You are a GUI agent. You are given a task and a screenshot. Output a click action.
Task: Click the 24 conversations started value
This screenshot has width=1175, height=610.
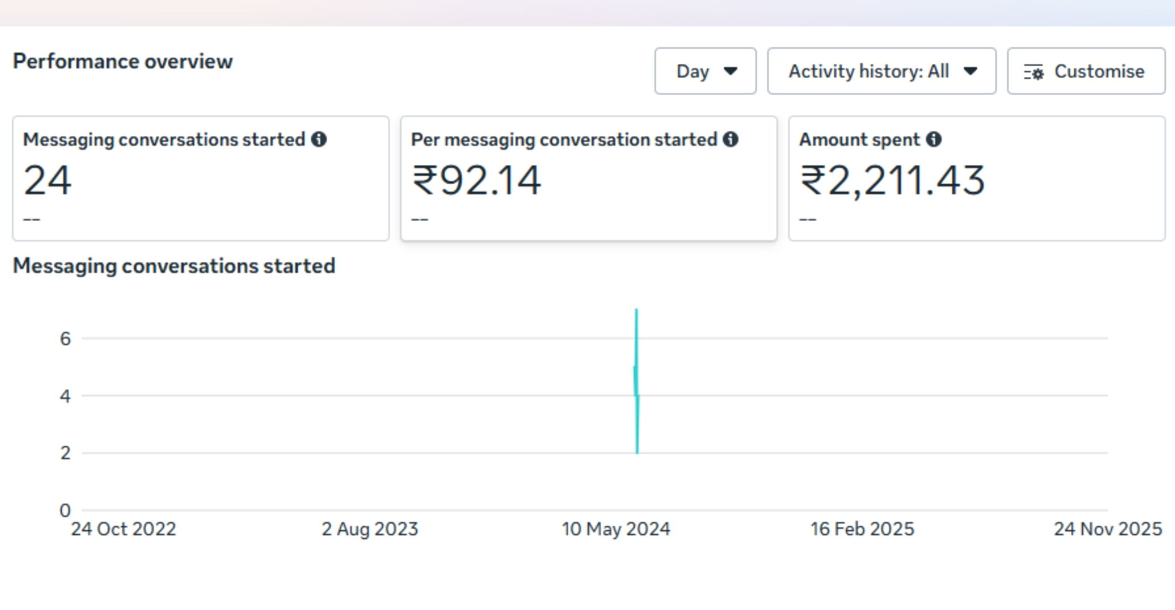coord(47,181)
